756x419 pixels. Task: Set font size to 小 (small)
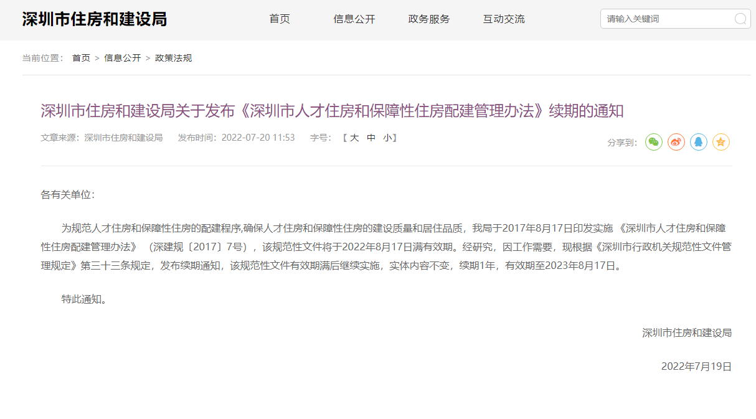pos(387,138)
